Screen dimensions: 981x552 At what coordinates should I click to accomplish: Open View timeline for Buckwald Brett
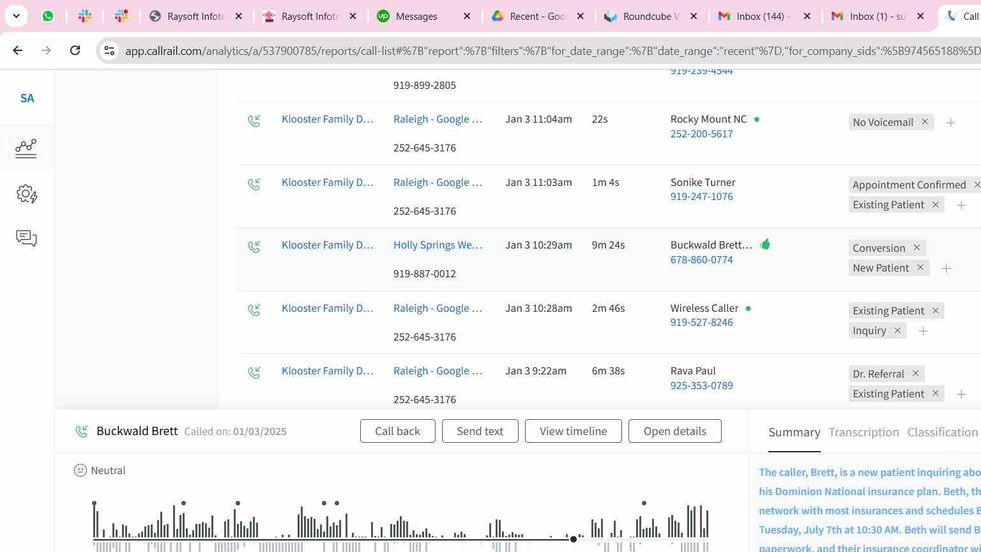tap(573, 431)
